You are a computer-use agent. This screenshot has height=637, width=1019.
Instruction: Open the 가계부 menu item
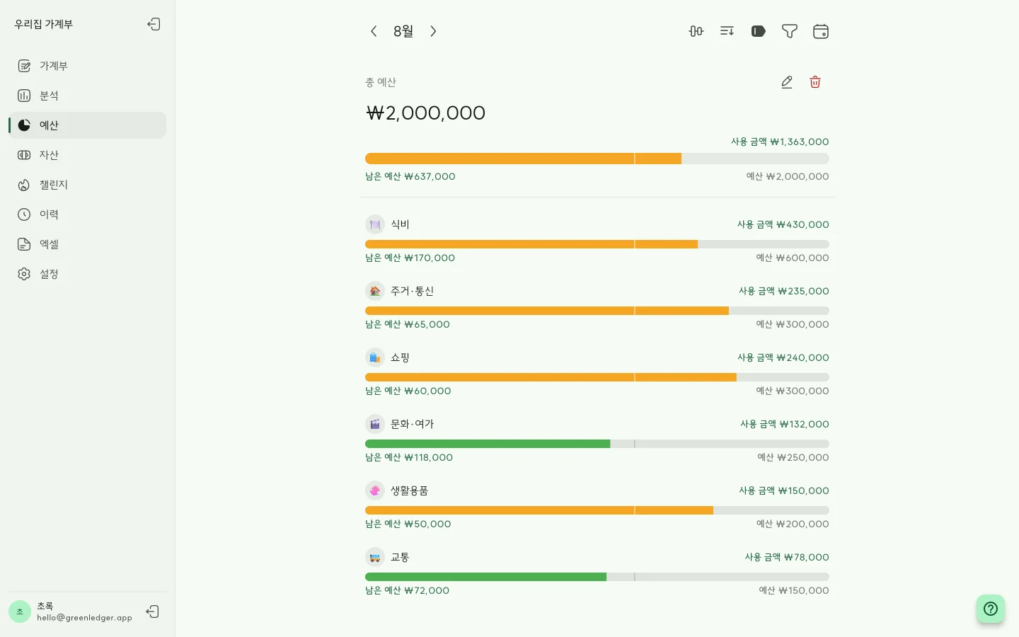tap(88, 66)
